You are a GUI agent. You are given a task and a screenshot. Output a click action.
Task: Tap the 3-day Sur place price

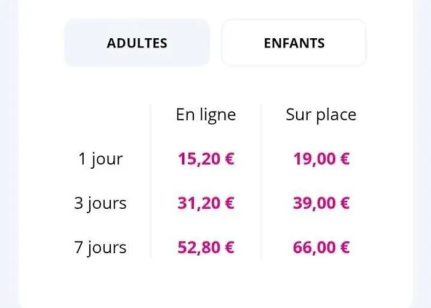pos(321,203)
